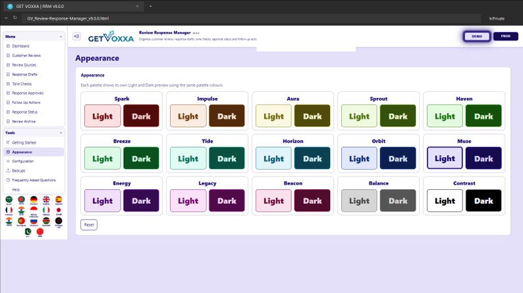Switch to DEMO mode
Viewport: 523px width, 293px height.
point(477,36)
